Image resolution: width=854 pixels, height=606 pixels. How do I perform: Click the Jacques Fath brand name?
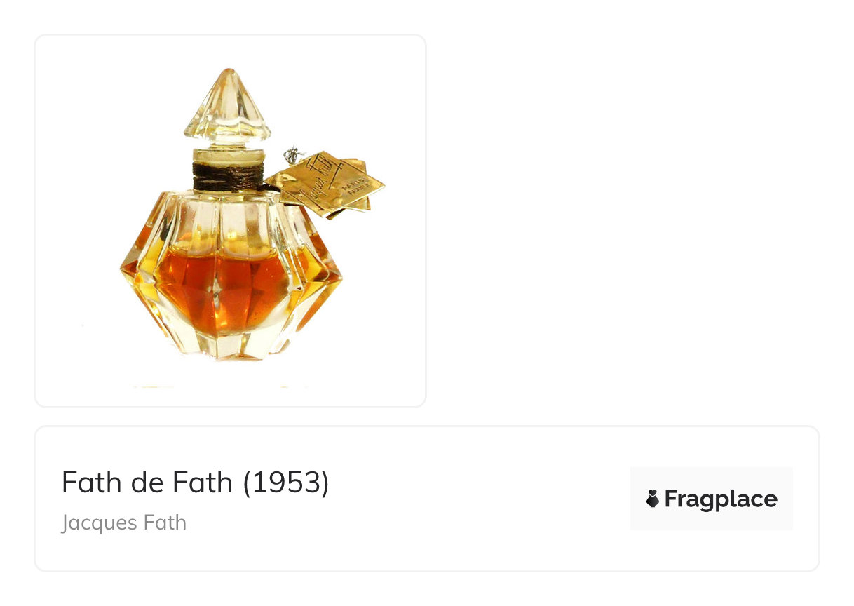click(123, 523)
